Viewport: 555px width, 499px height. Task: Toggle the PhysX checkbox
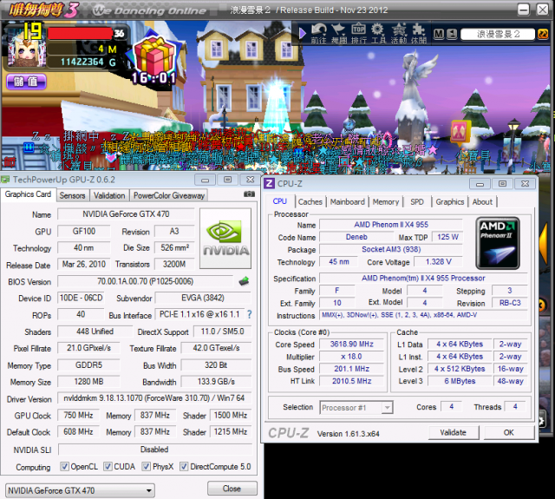tap(146, 466)
